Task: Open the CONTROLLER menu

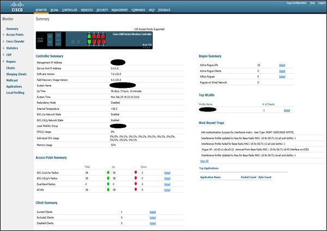Action: coord(69,10)
